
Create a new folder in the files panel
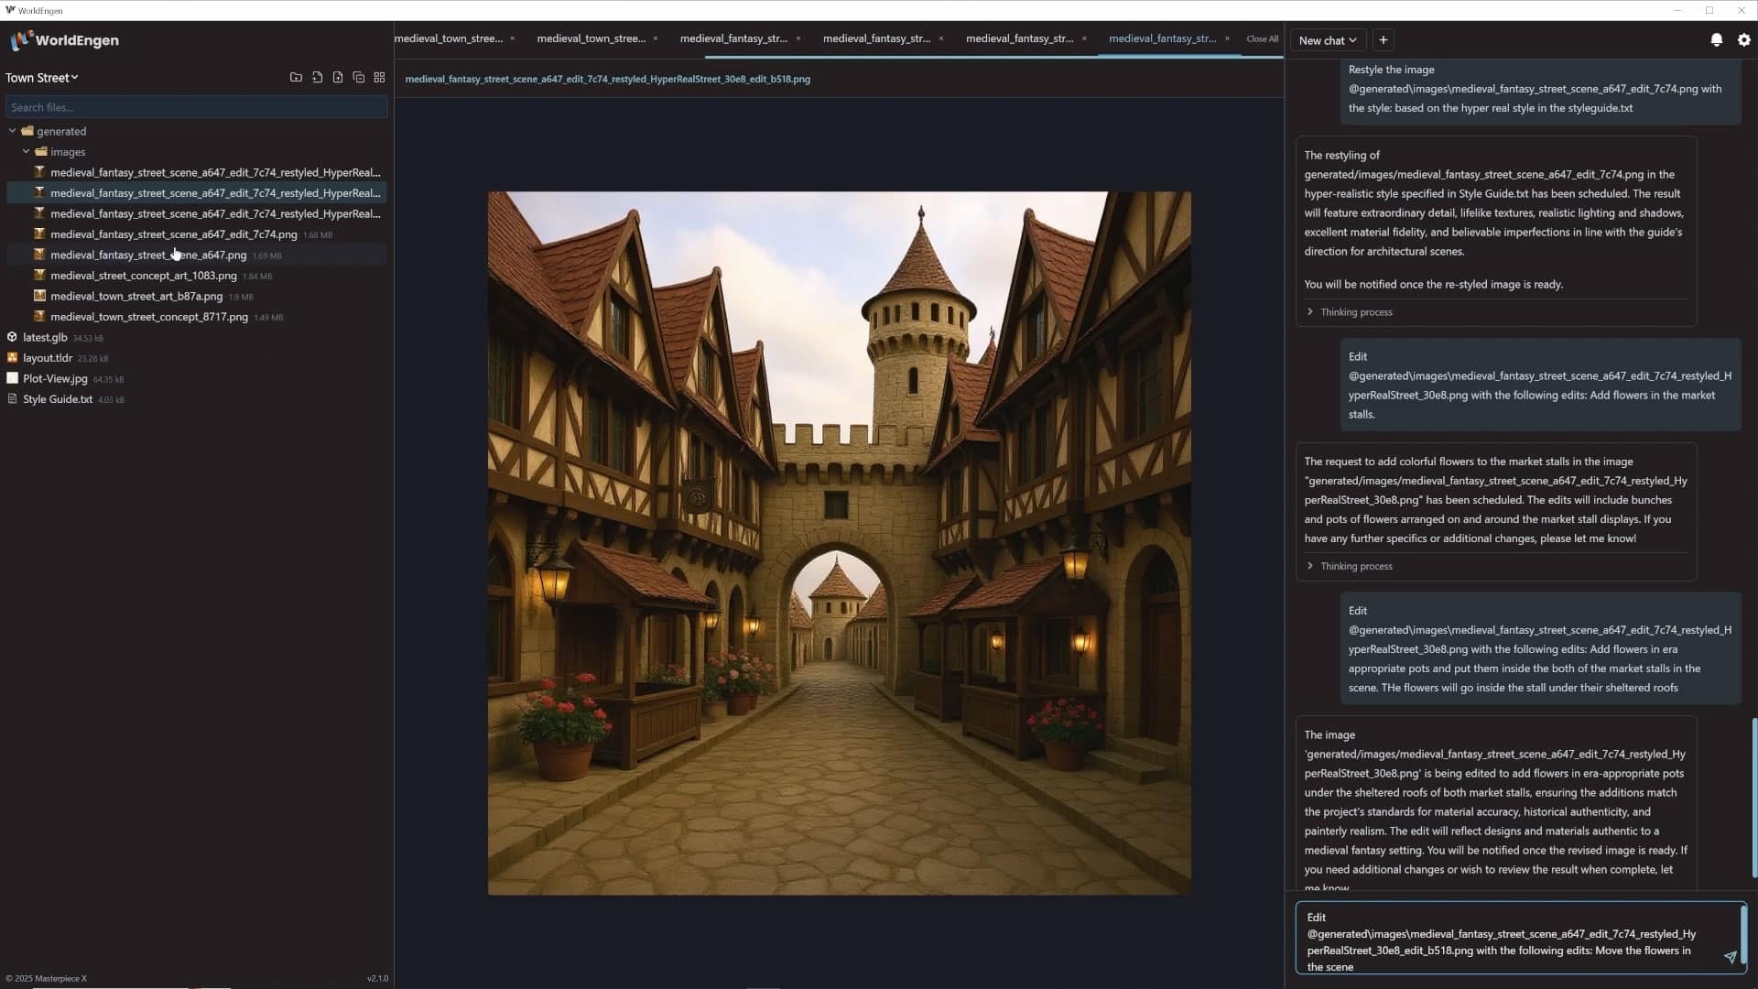[295, 77]
